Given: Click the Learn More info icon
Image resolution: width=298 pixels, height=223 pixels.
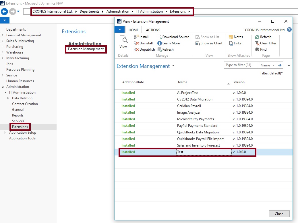Looking at the screenshot, I should (160, 43).
